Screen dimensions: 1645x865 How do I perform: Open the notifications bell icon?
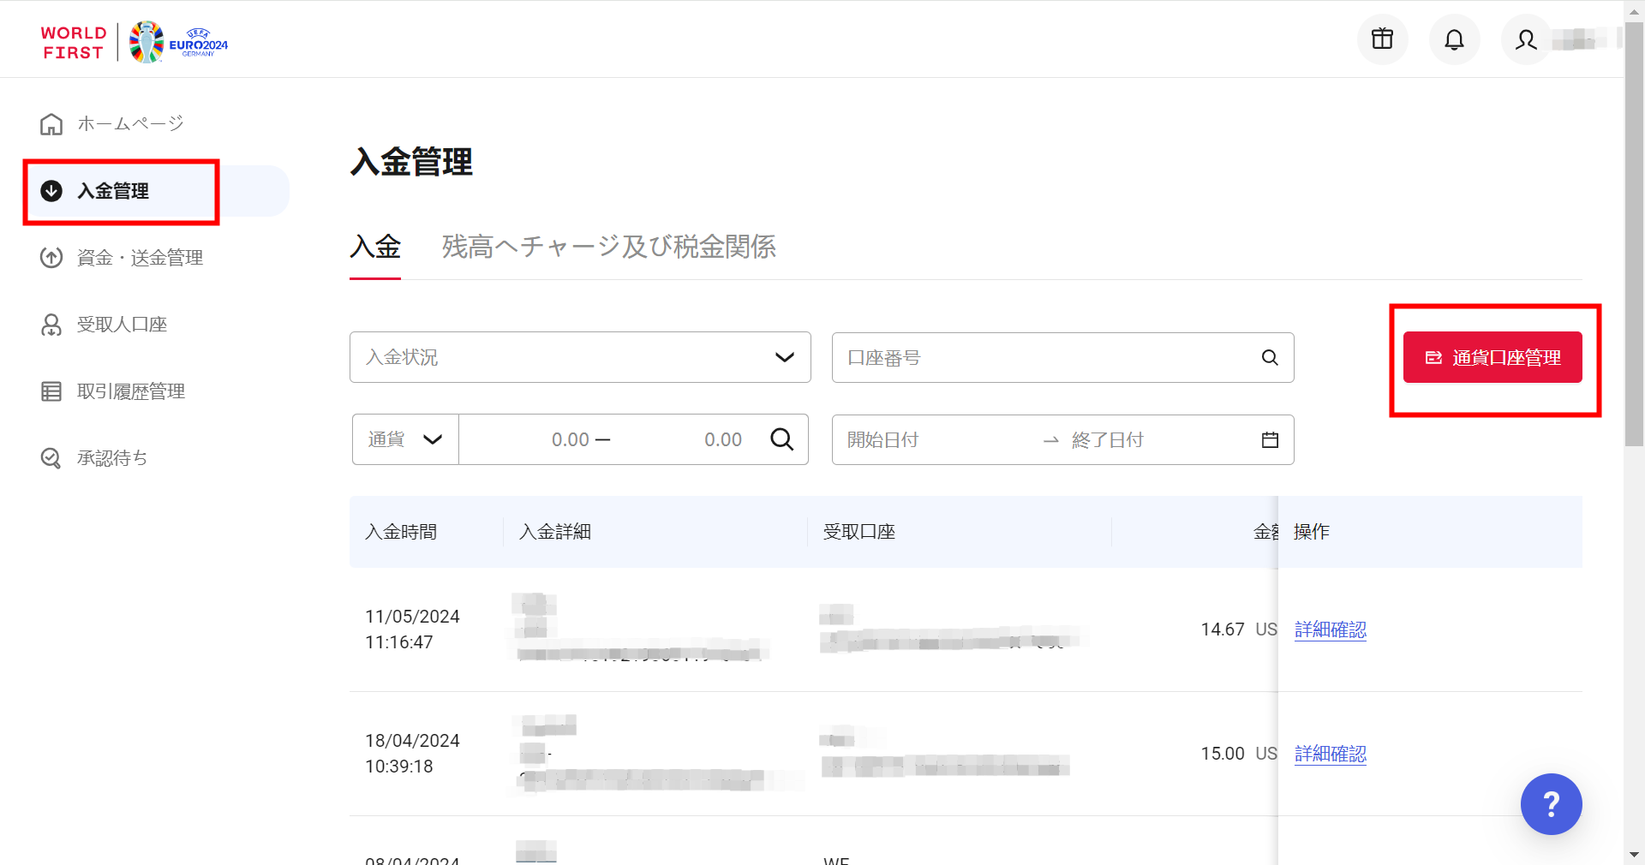[1454, 39]
